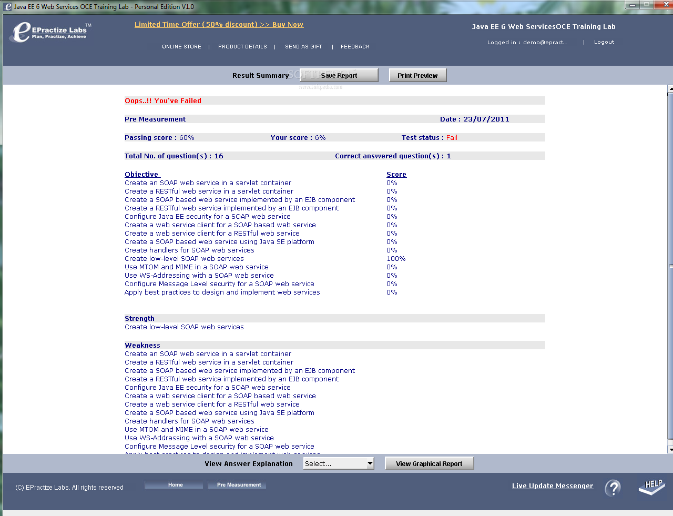
Task: Open Live Update Messenger link
Action: click(x=553, y=486)
